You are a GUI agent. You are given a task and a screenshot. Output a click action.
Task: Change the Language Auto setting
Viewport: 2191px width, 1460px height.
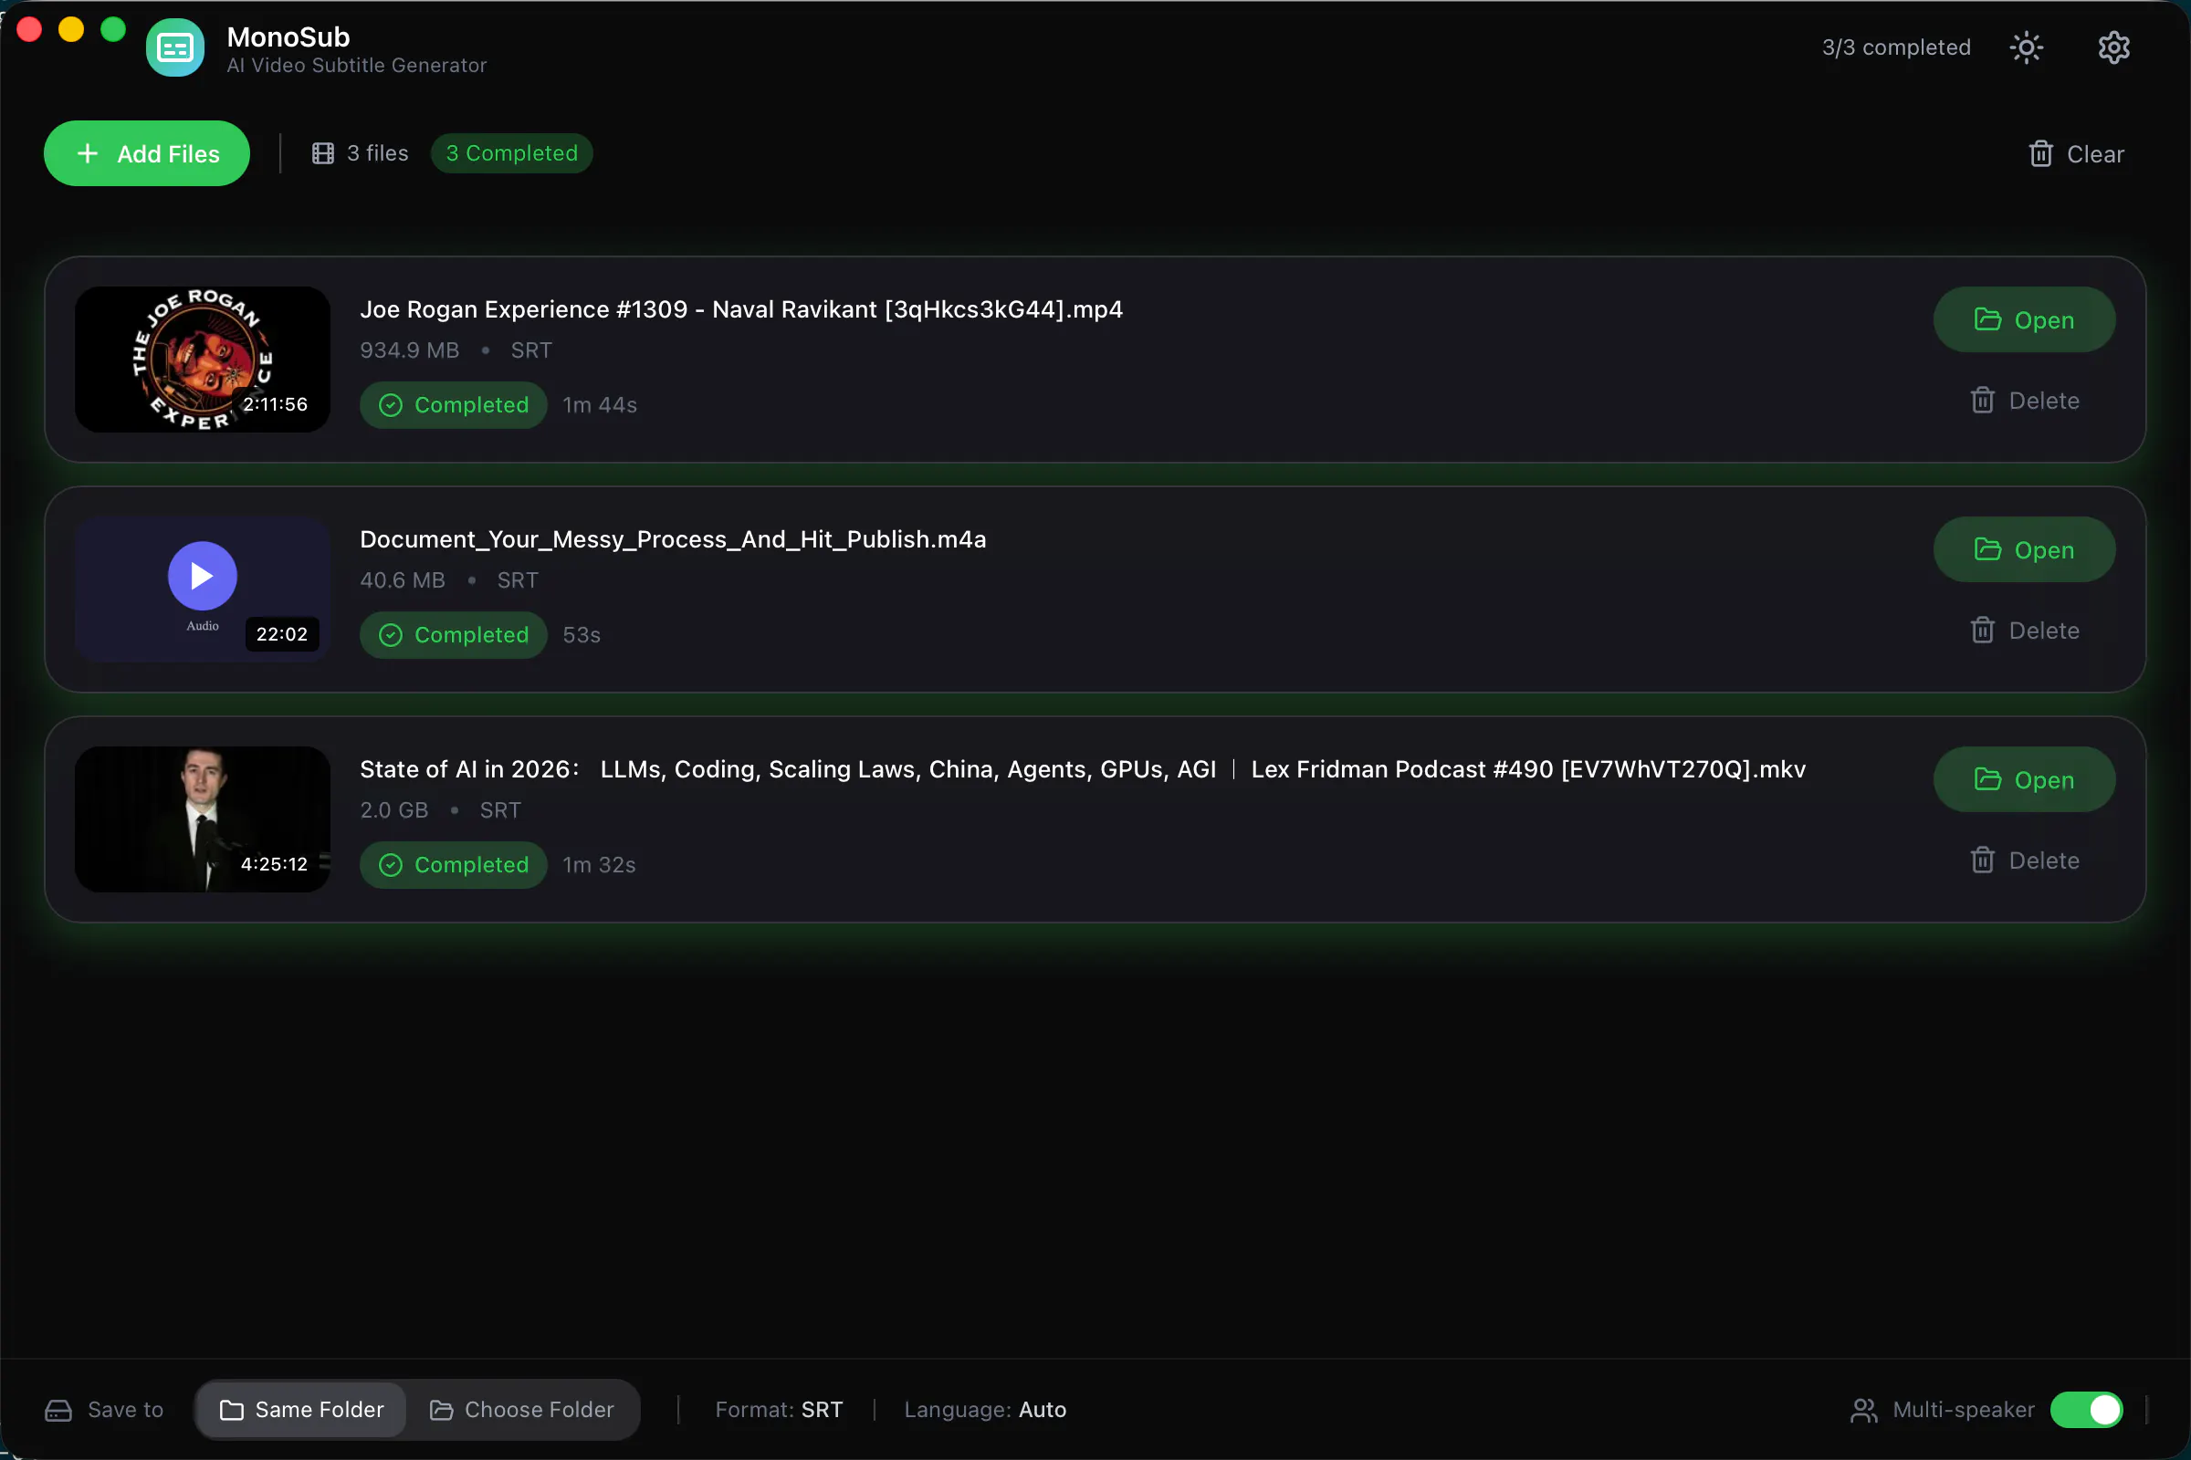(985, 1411)
